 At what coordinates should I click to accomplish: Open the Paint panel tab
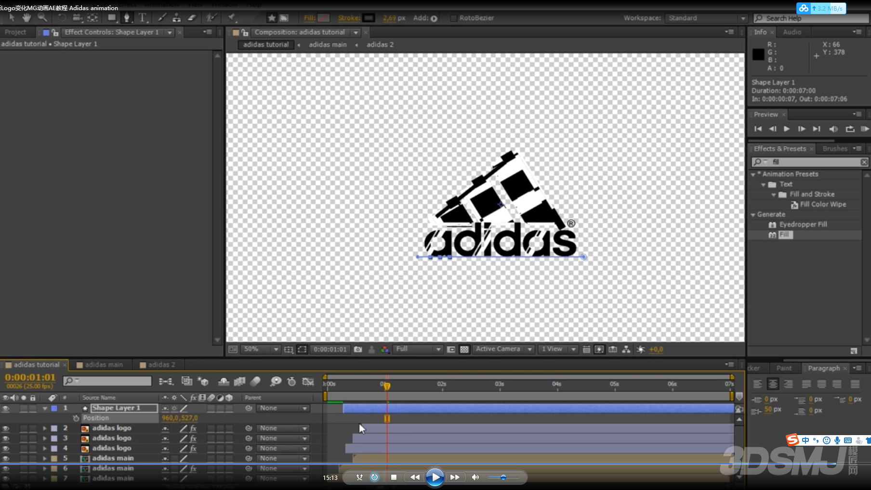(x=784, y=369)
